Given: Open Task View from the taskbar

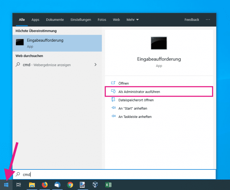Looking at the screenshot, I should click(19, 185).
